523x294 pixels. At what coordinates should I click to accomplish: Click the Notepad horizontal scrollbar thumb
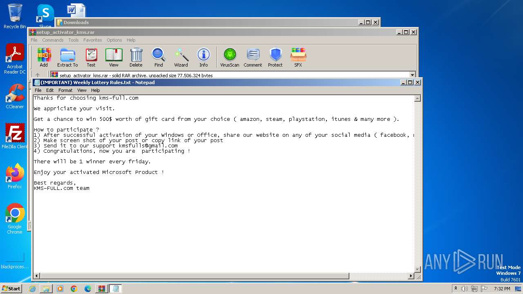pyautogui.click(x=194, y=276)
